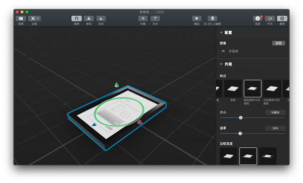Click the 未命名 window title
Viewport: 303px width, 183px height.
coord(144,12)
